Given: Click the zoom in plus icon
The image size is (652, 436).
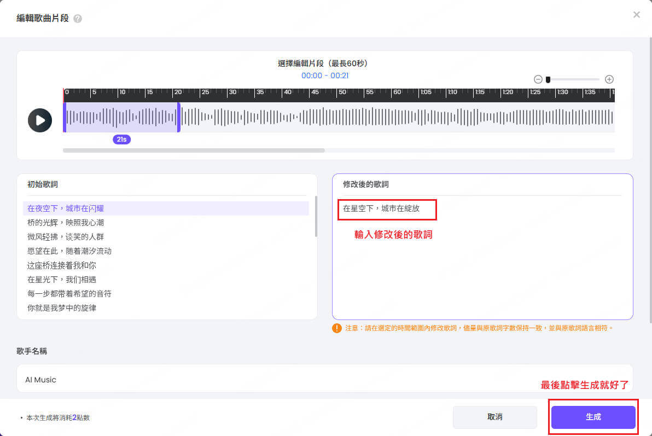Looking at the screenshot, I should point(609,79).
